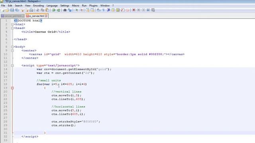This screenshot has width=255, height=143.
Task: Open the Replace toolbar icon
Action: pyautogui.click(x=70, y=10)
